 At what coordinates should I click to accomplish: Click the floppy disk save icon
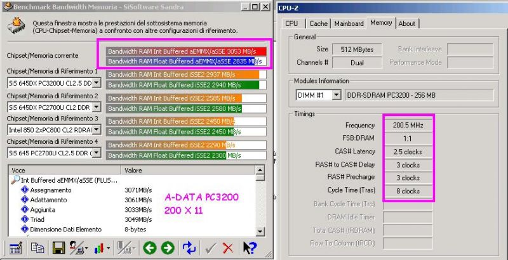58,248
